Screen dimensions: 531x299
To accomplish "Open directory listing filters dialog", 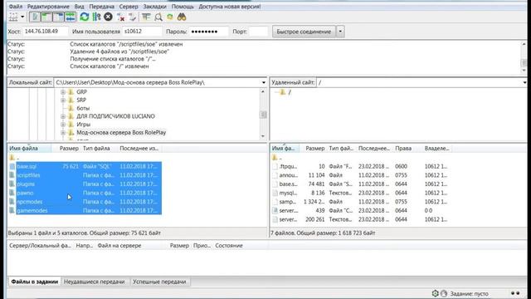I will 146,17.
